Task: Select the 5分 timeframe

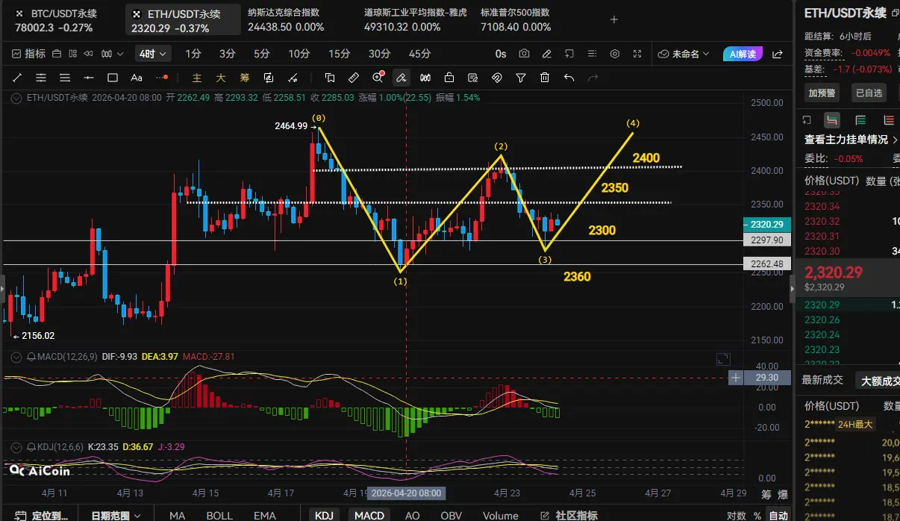Action: (x=262, y=54)
